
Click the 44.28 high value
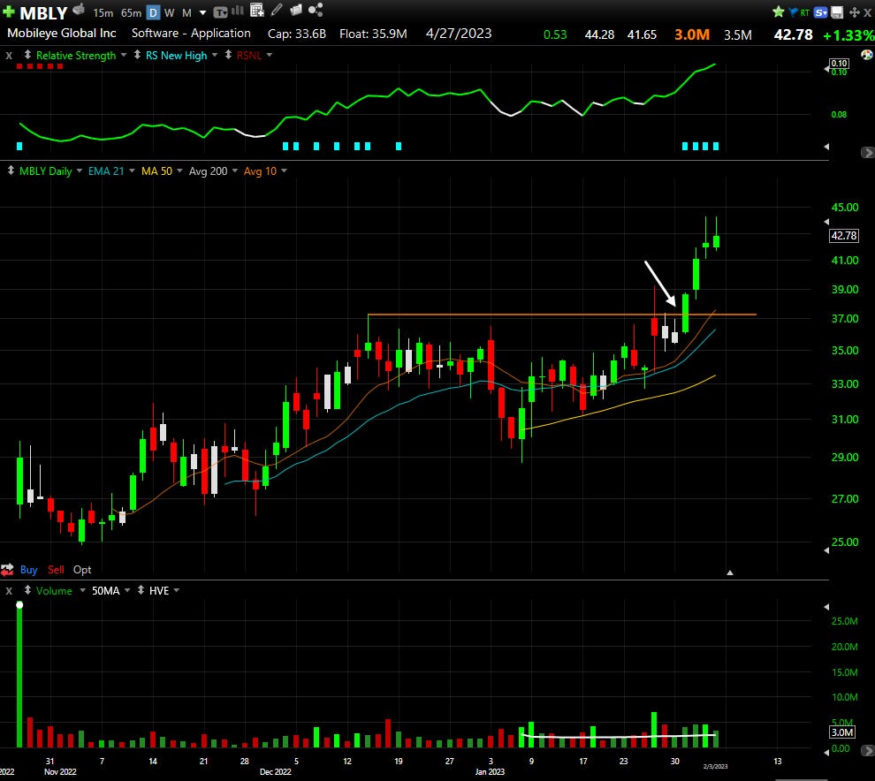click(x=599, y=34)
